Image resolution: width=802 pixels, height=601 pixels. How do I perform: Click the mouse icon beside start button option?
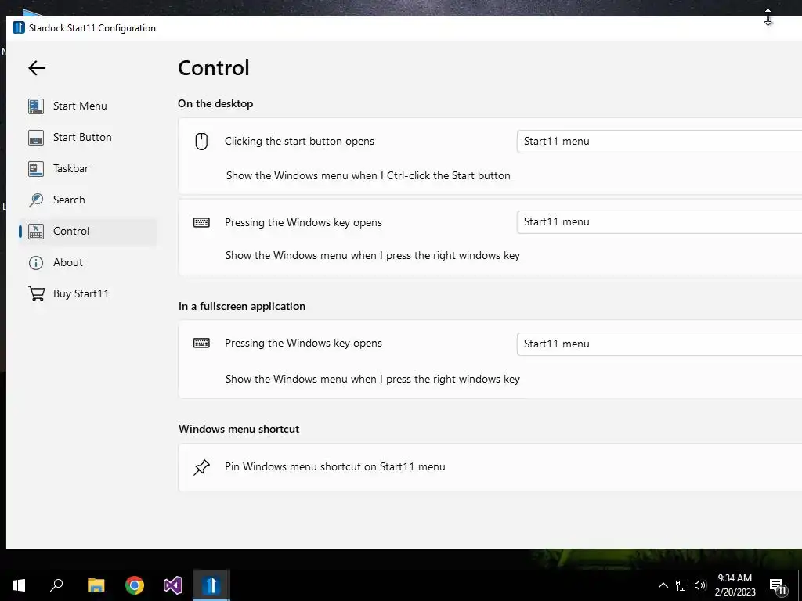(x=201, y=142)
